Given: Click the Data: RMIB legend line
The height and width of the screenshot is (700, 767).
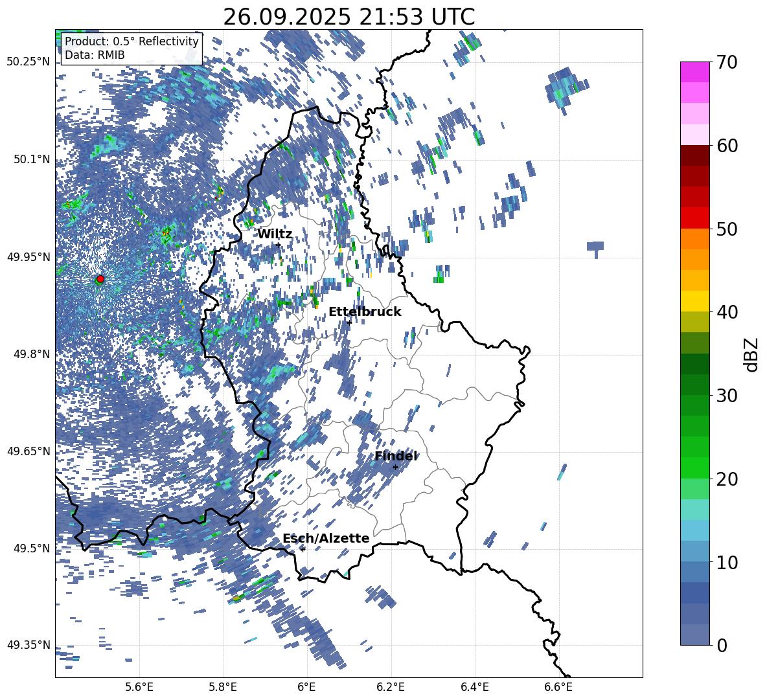Looking at the screenshot, I should [95, 55].
